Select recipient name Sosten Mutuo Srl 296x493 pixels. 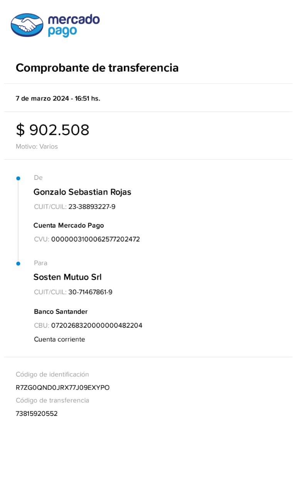(x=67, y=277)
